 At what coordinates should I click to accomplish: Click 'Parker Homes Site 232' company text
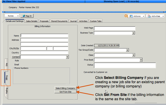[29, 7]
